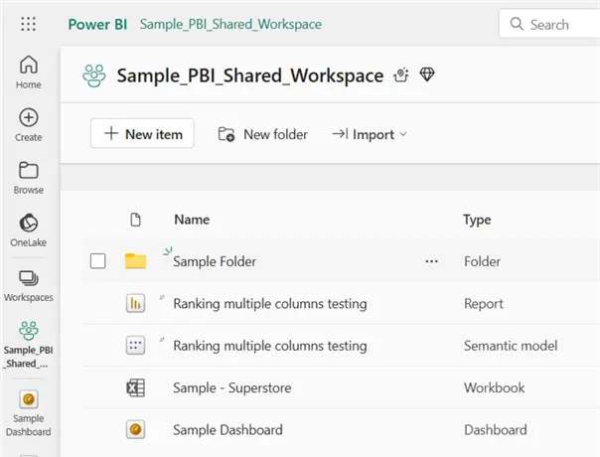Open OneLake from the sidebar
Screen dimensions: 600x457
29,230
